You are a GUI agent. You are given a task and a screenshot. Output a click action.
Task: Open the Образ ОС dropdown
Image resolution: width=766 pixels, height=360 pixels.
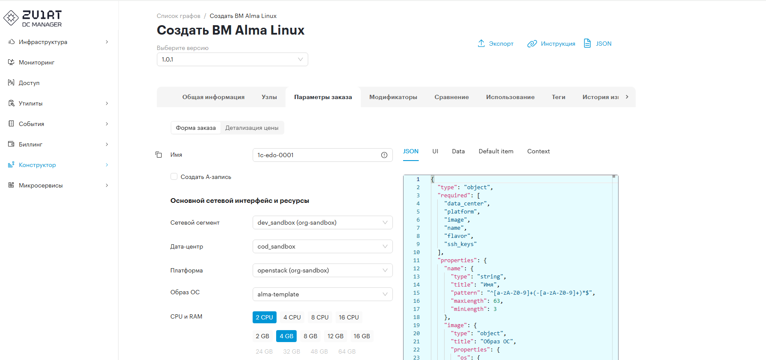coord(322,294)
